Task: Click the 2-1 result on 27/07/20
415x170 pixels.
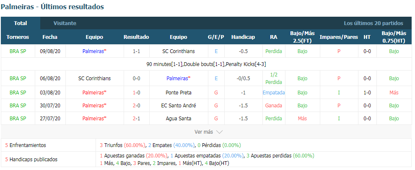Action: click(x=136, y=118)
